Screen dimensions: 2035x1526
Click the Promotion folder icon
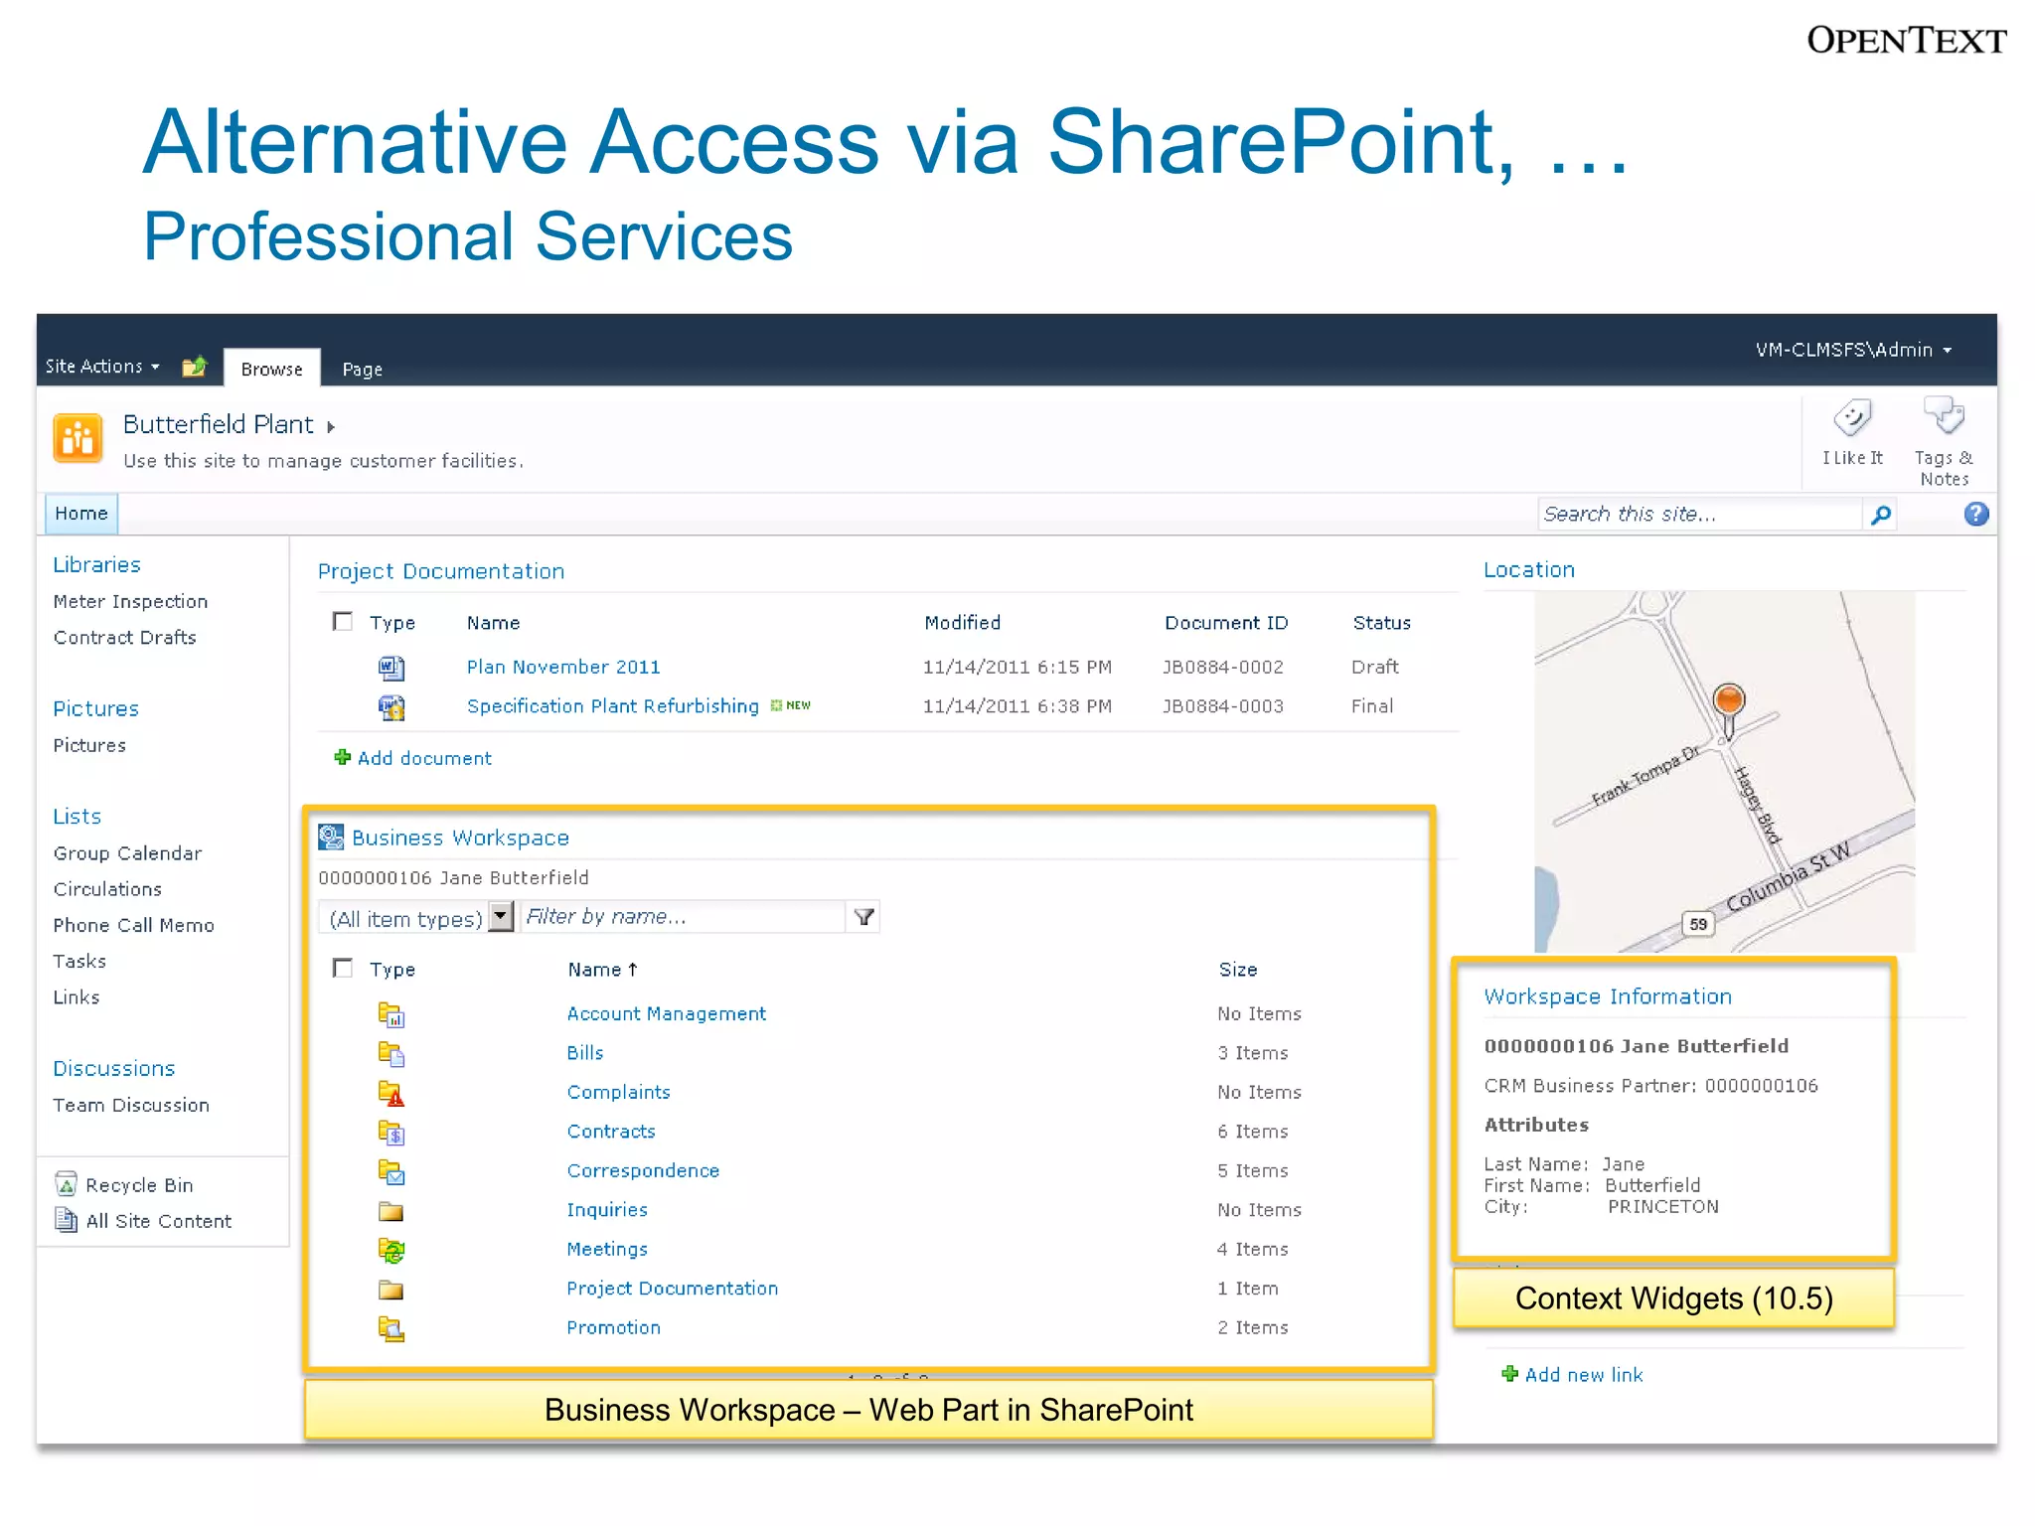(391, 1328)
